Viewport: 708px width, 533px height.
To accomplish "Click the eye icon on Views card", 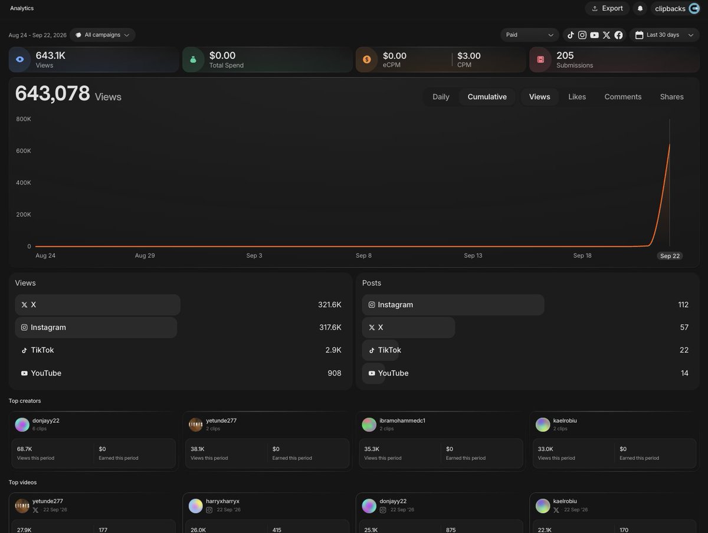I will (x=20, y=60).
